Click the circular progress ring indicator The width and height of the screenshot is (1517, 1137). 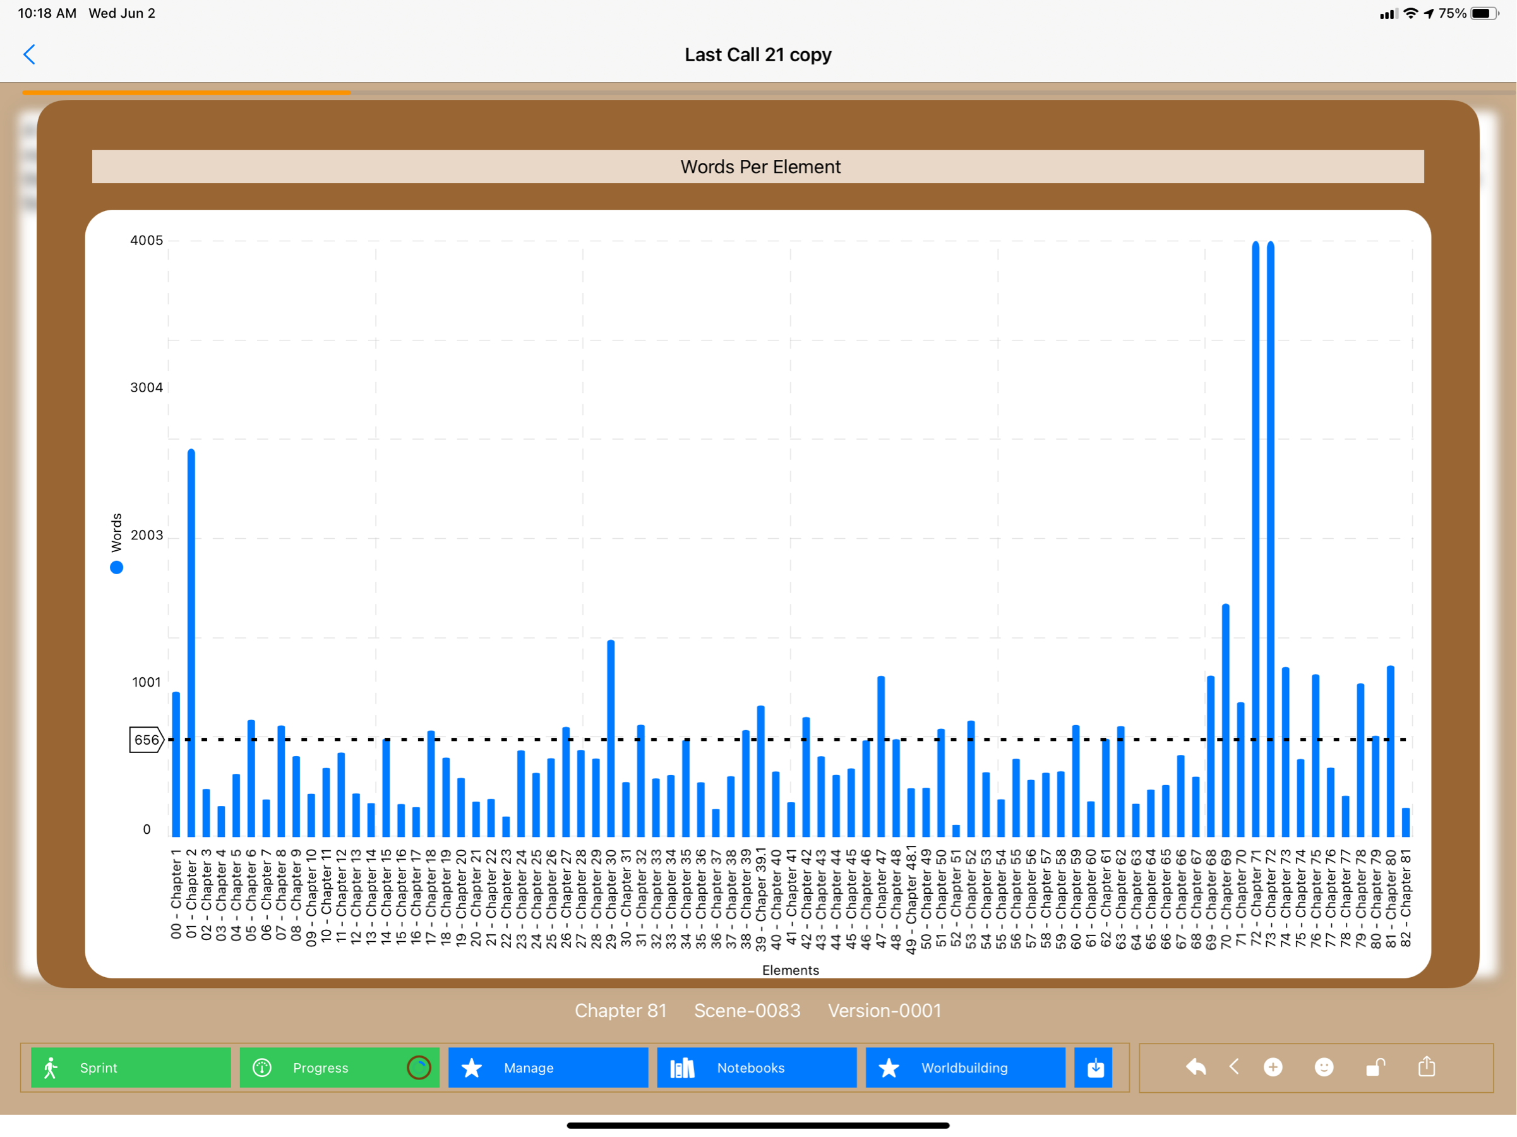coord(418,1068)
